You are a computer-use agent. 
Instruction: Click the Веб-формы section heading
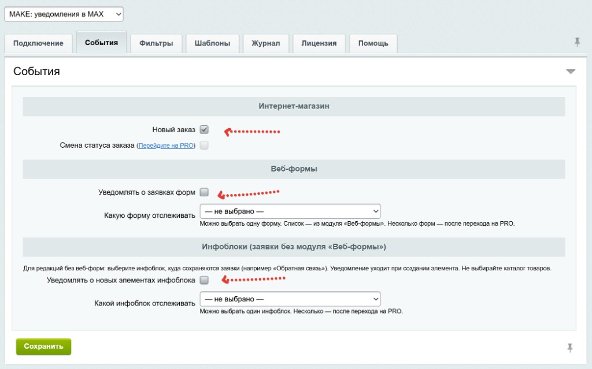point(294,169)
